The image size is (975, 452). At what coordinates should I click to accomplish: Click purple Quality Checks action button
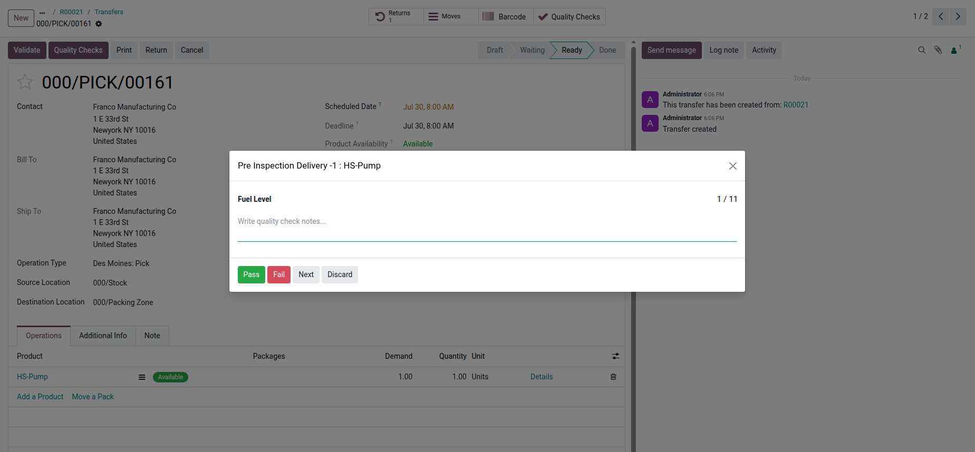click(x=78, y=50)
